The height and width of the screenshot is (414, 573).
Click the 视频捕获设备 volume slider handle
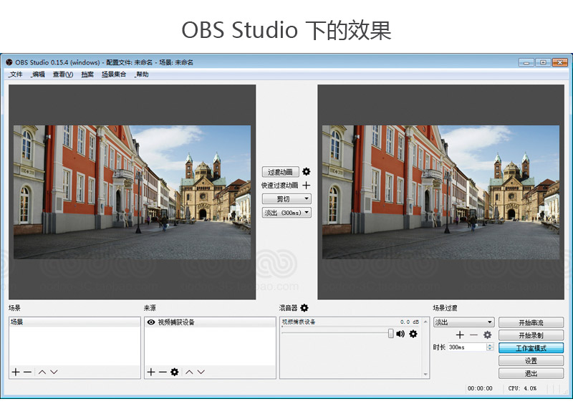[x=390, y=333]
